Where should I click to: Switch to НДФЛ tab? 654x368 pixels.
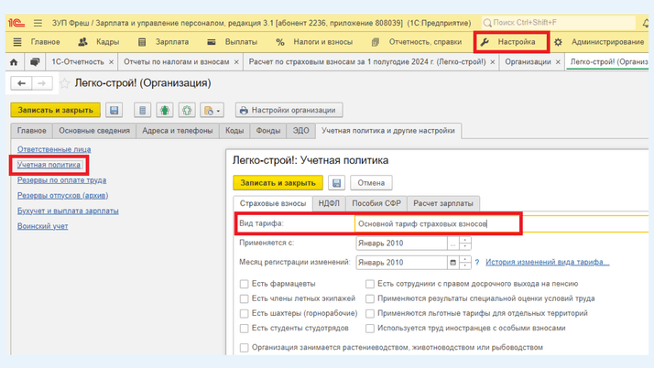(329, 203)
